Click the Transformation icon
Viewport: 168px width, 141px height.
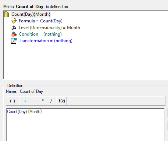(x=14, y=41)
